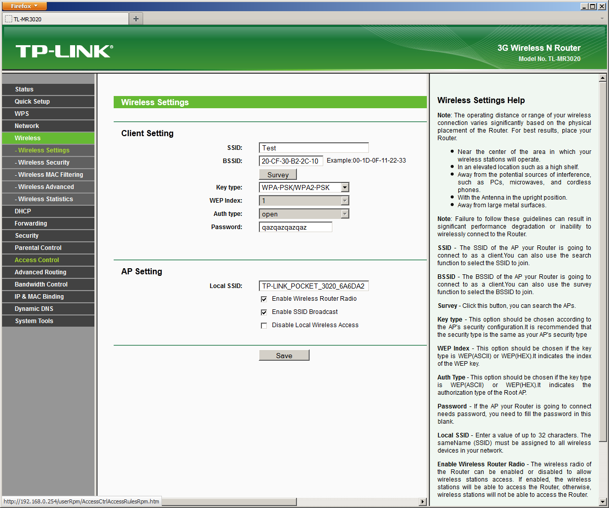Image resolution: width=609 pixels, height=508 pixels.
Task: Click the SSID input field containing Test
Action: pyautogui.click(x=314, y=148)
